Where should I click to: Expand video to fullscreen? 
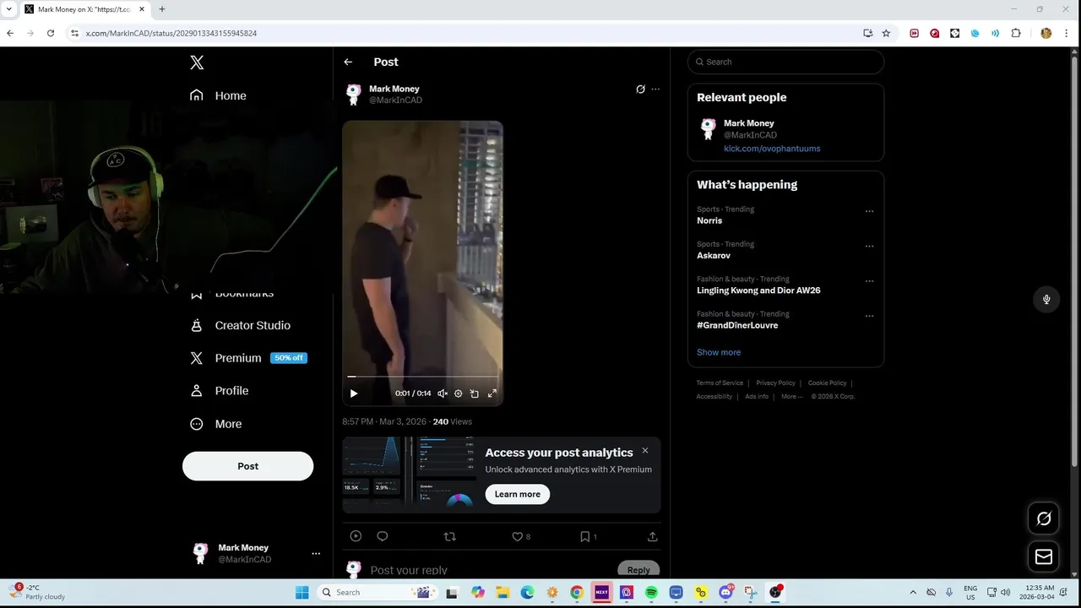click(x=492, y=394)
